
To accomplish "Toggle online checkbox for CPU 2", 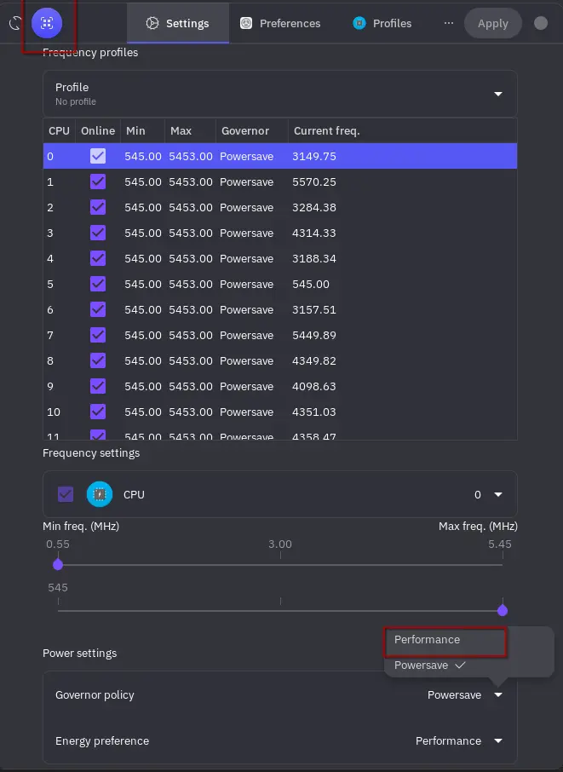I will (98, 207).
